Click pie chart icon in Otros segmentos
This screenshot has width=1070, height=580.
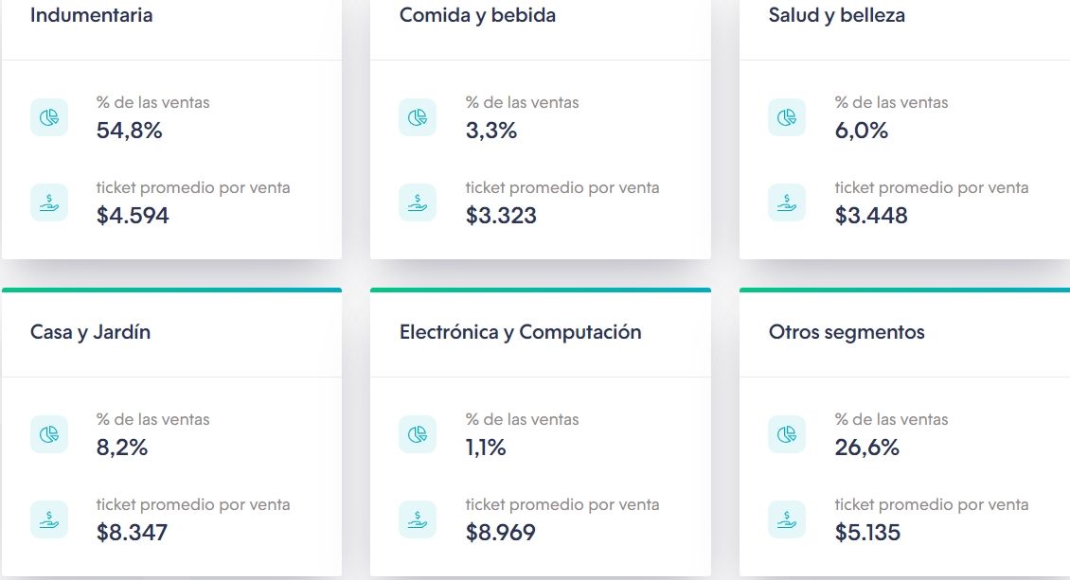pos(787,434)
